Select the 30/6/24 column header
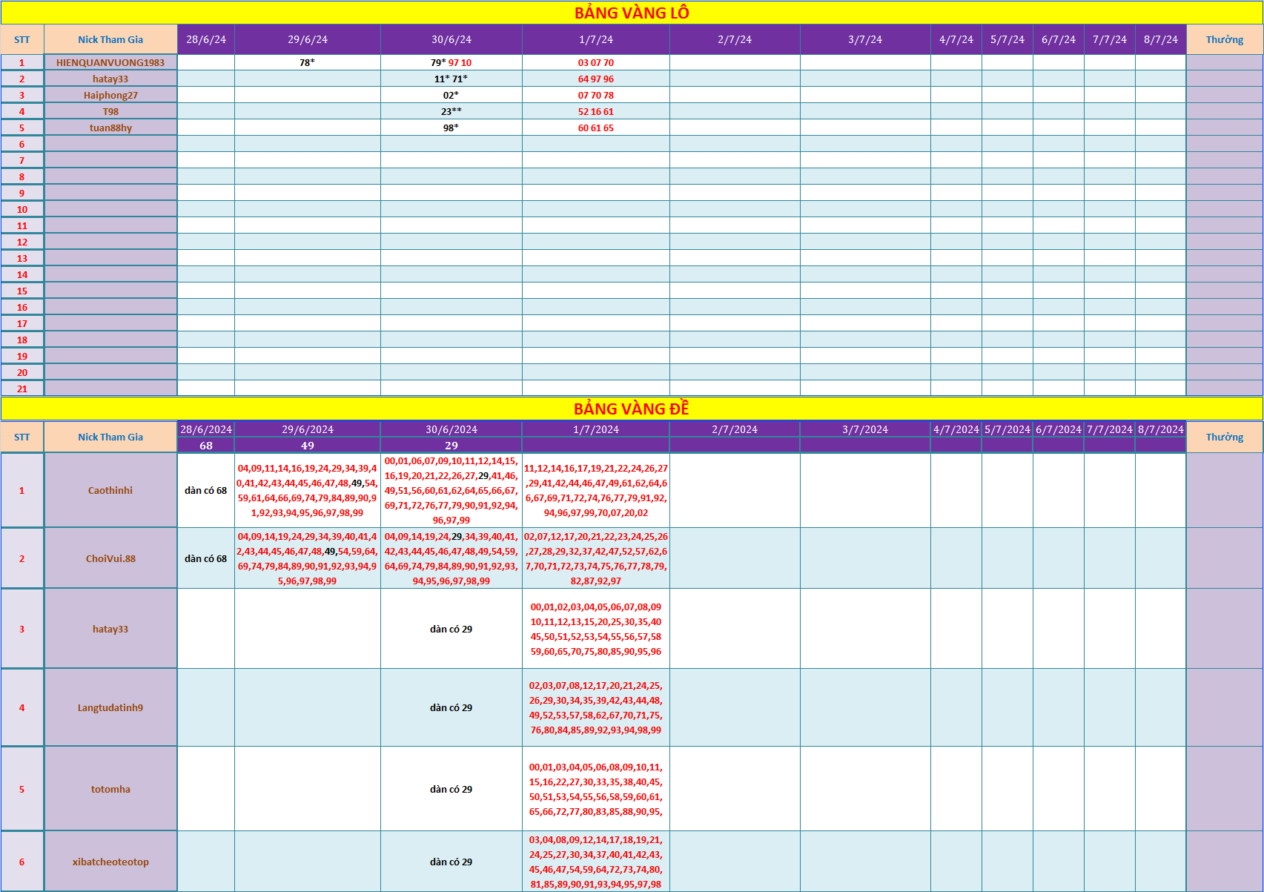This screenshot has width=1264, height=892. pos(451,39)
